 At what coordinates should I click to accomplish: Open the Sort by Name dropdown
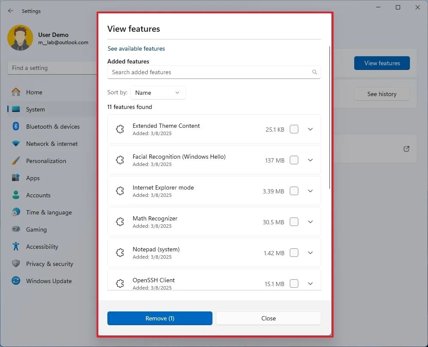coord(158,93)
